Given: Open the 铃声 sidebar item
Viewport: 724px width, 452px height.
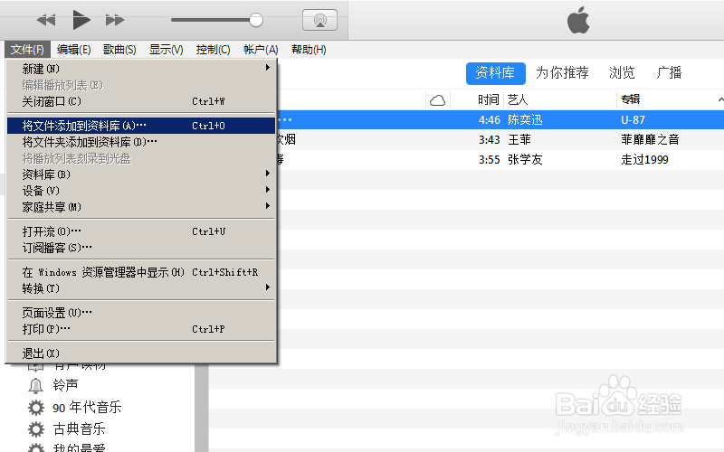Looking at the screenshot, I should [65, 385].
